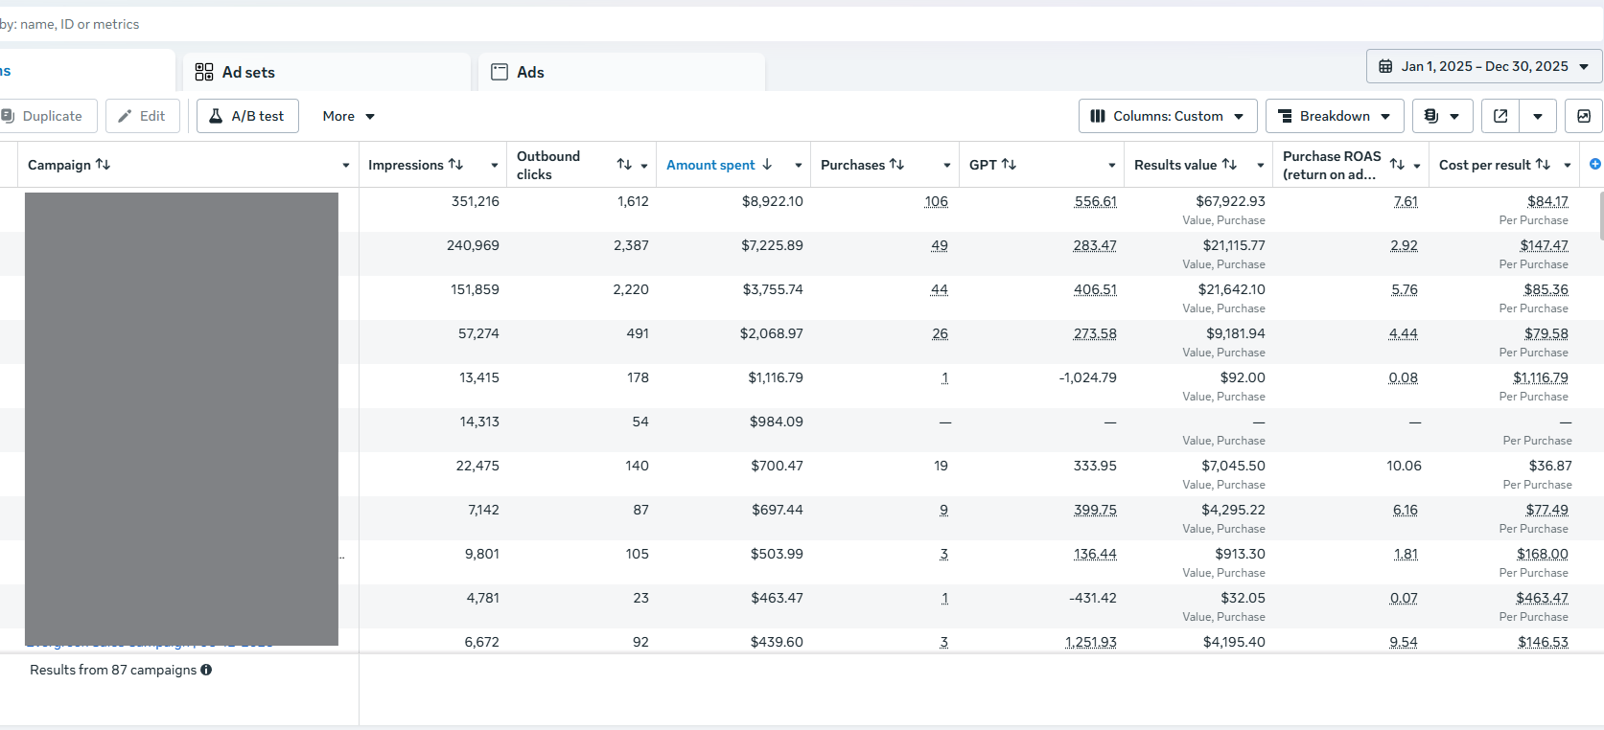Open the reports stack icon dropdown

(1441, 116)
